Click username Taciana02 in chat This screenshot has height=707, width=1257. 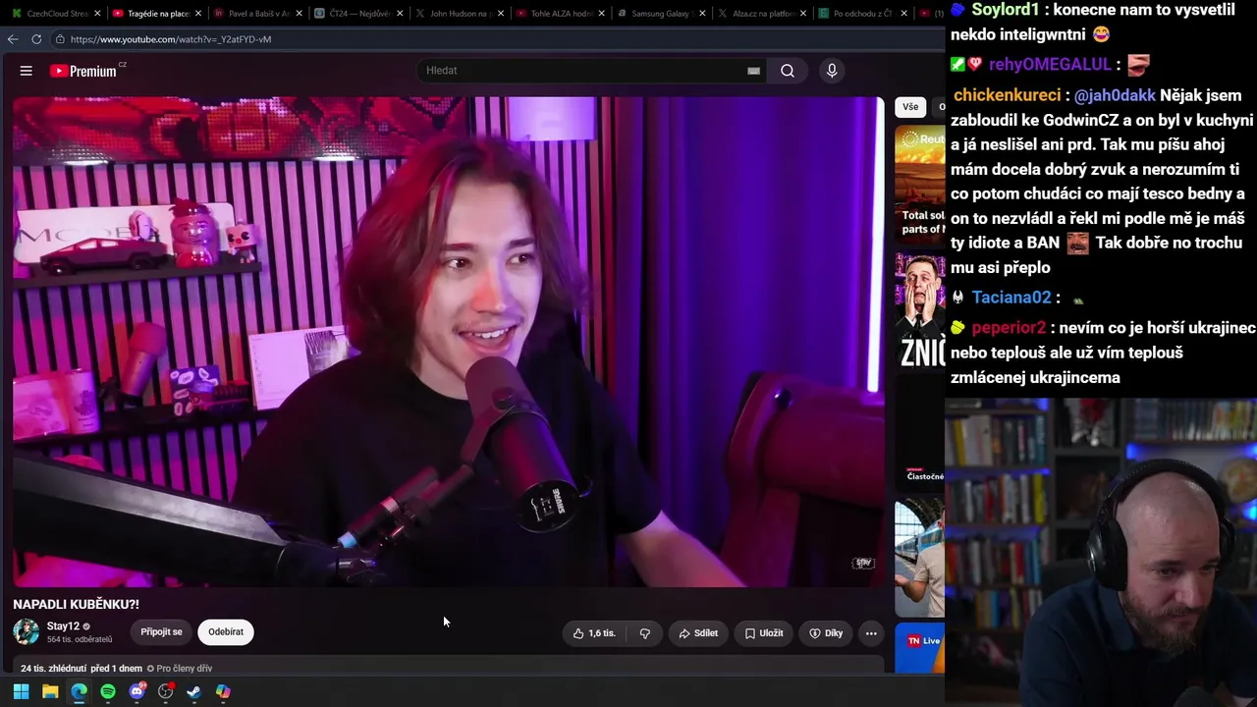pyautogui.click(x=1011, y=298)
